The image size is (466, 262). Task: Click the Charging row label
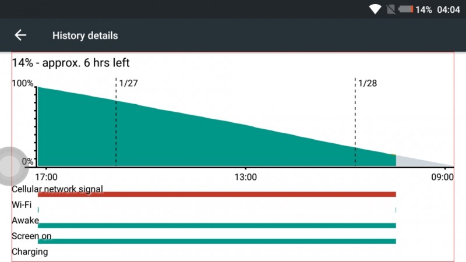(30, 252)
